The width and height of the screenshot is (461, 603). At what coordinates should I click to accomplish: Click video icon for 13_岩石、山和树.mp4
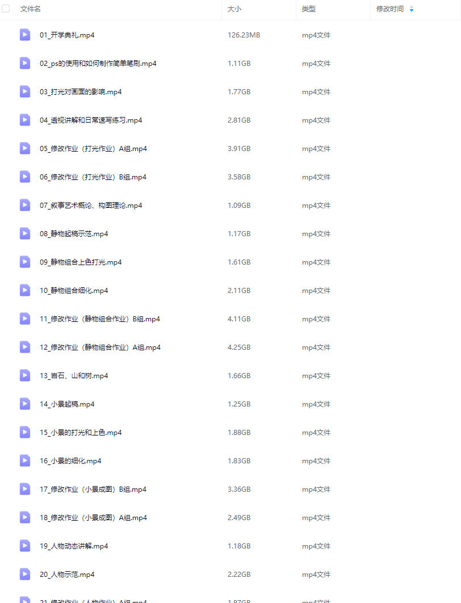(25, 375)
